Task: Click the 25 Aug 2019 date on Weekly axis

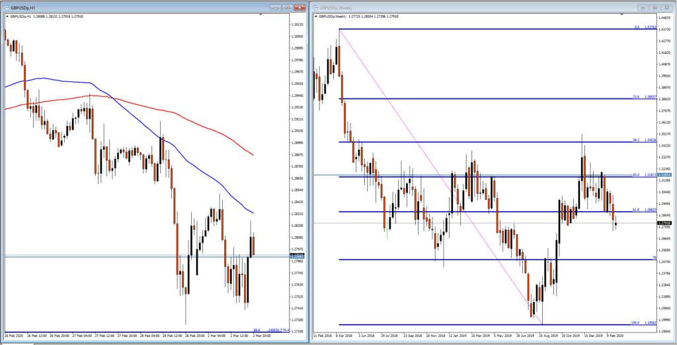Action: 549,334
